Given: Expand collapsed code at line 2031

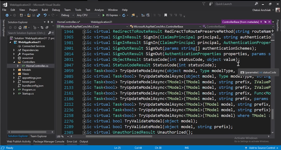Looking at the screenshot, I should coord(84,60).
